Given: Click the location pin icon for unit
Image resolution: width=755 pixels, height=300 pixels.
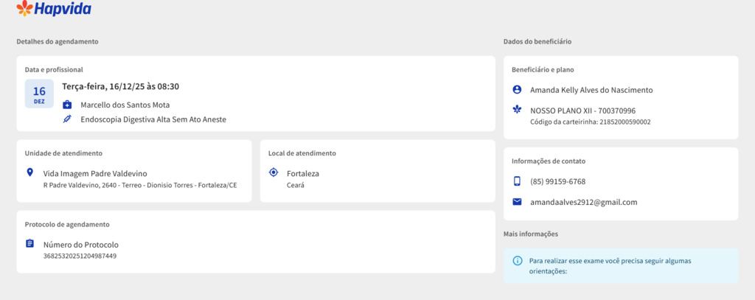Looking at the screenshot, I should [29, 172].
